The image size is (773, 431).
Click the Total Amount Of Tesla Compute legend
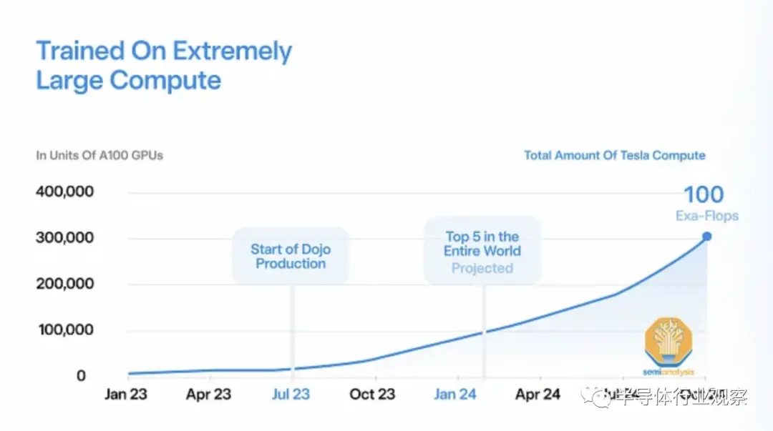[614, 155]
